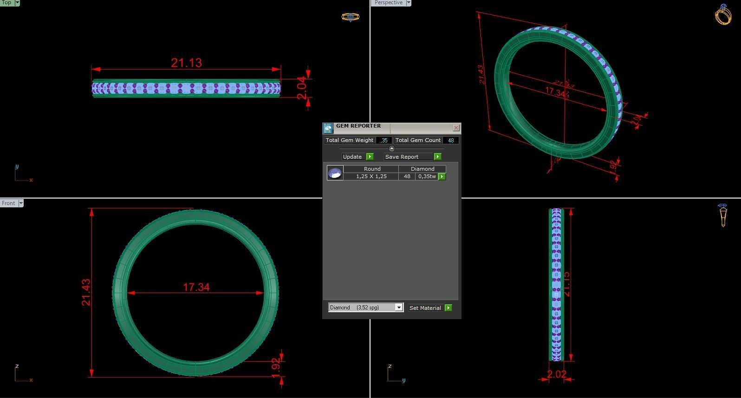This screenshot has height=398, width=741.
Task: Click the Perspective viewport label
Action: click(389, 3)
